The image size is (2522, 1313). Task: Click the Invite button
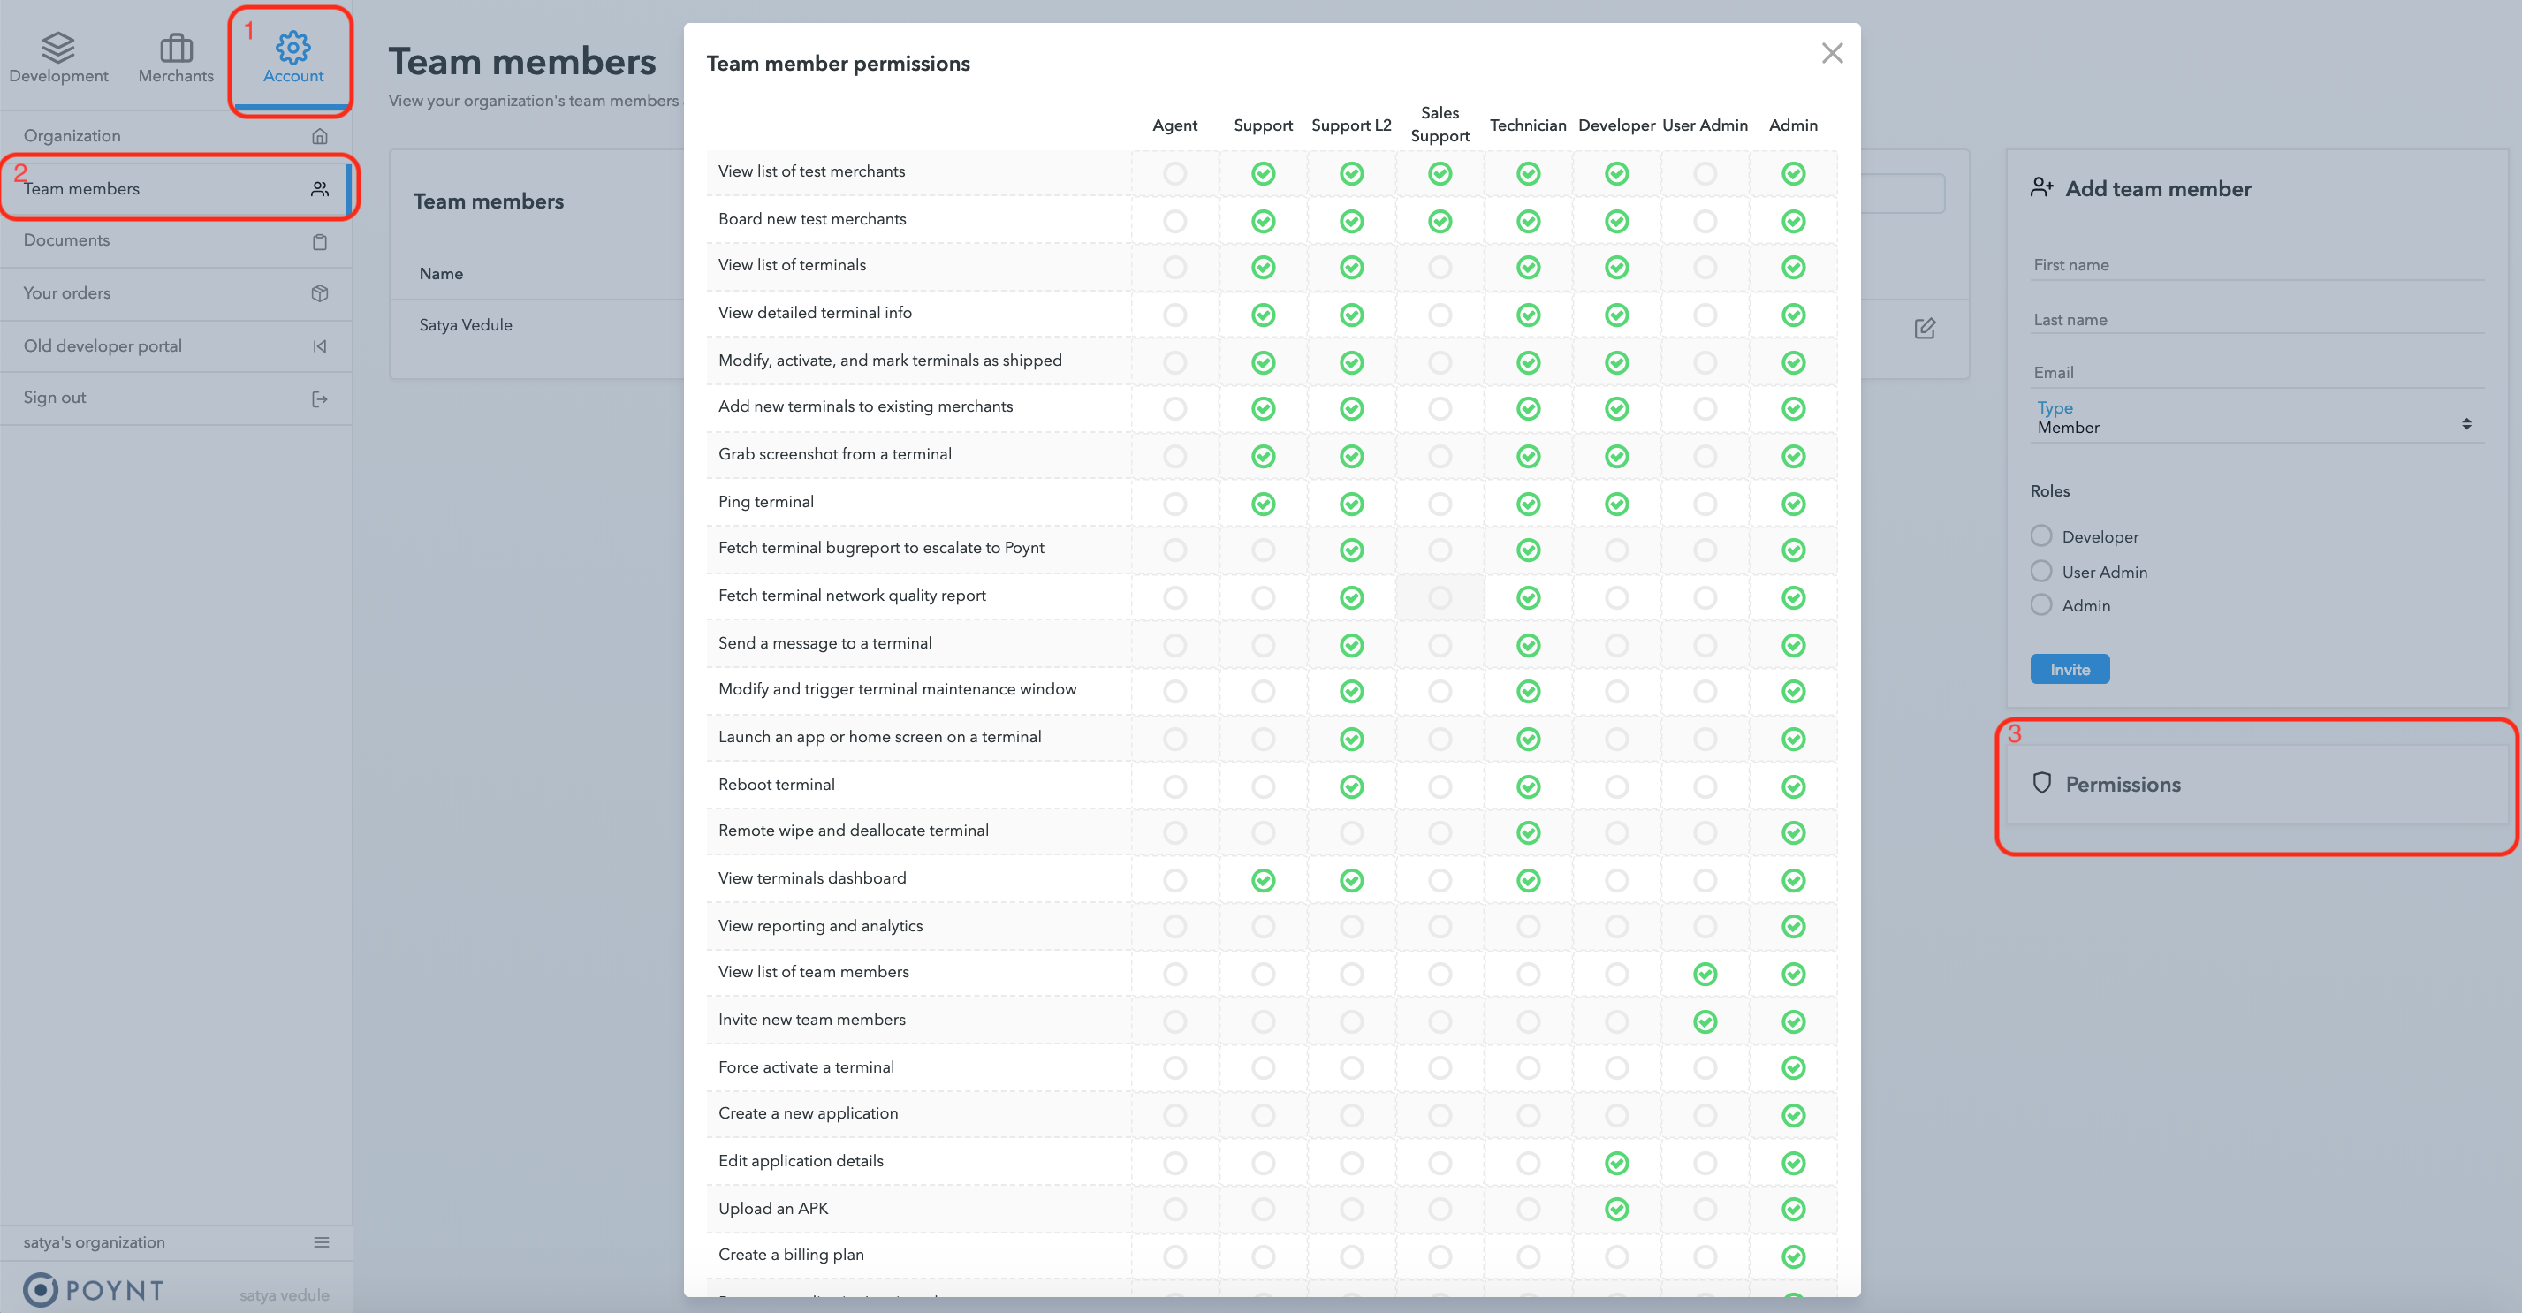coord(2070,669)
